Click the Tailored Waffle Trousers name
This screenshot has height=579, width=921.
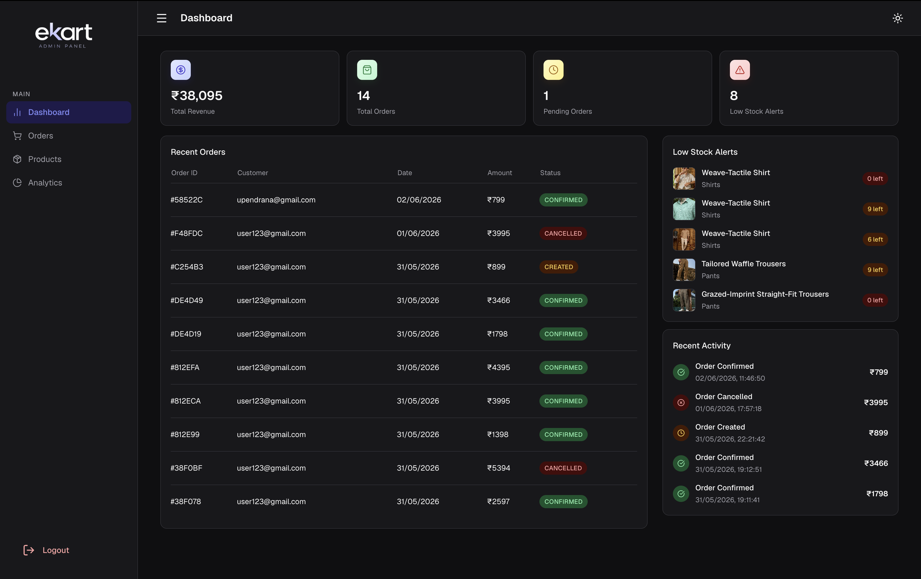click(x=743, y=264)
